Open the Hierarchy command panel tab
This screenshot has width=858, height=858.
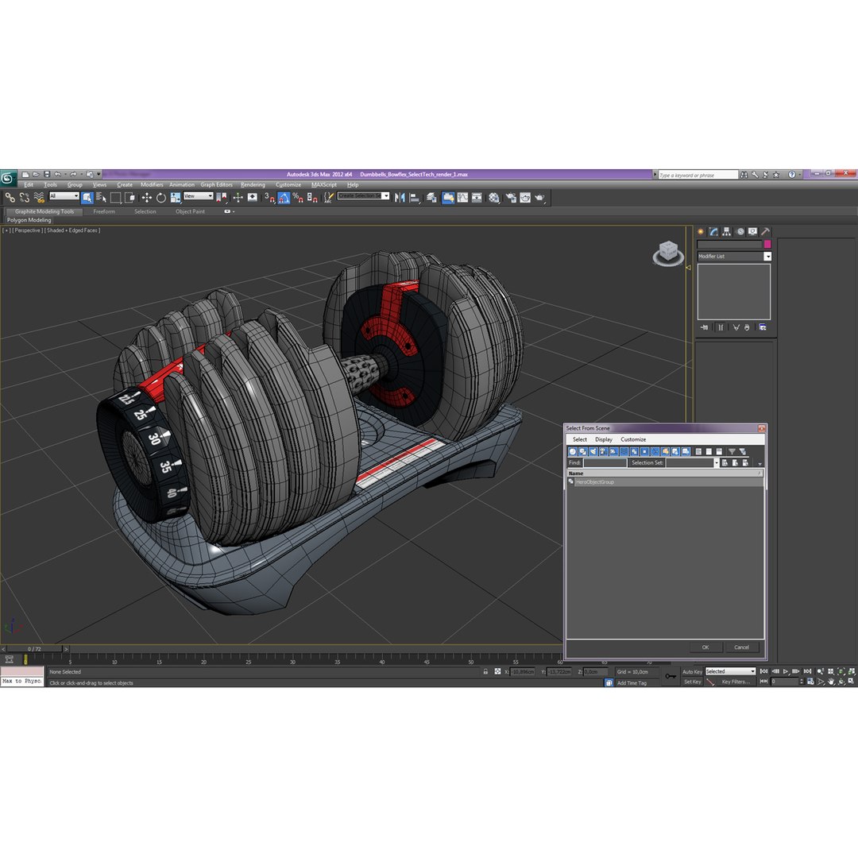727,231
